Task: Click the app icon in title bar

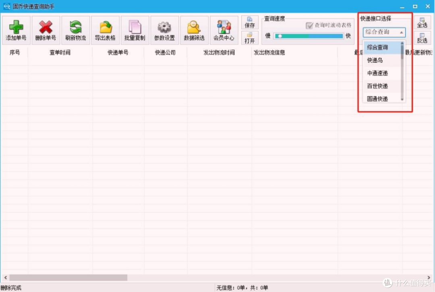Action: (7, 6)
